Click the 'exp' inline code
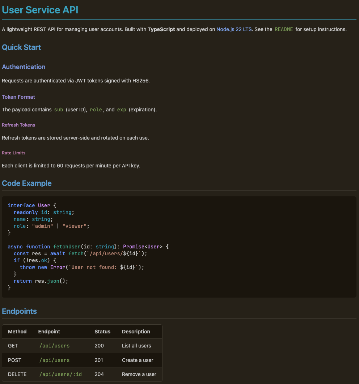Screen dimensions: 359x384 coord(122,110)
